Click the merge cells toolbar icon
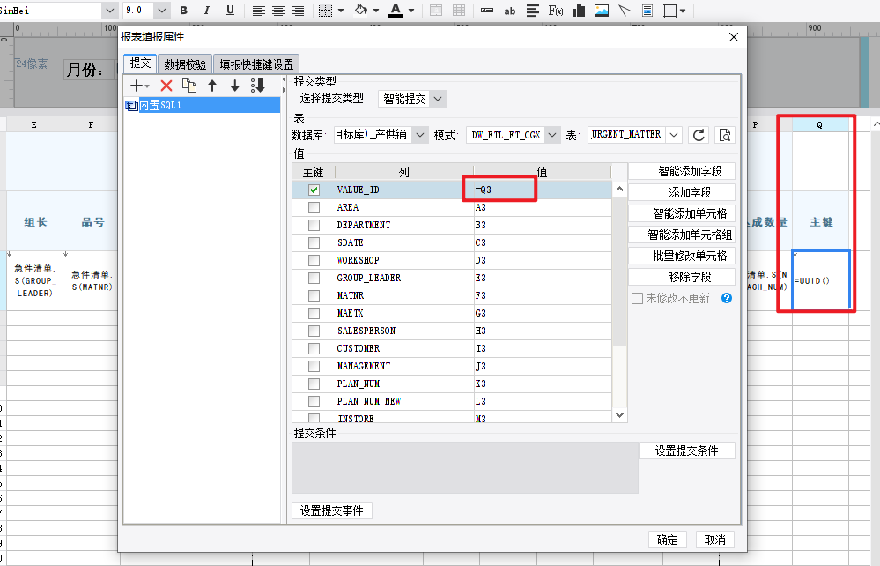The width and height of the screenshot is (880, 566). (x=435, y=10)
